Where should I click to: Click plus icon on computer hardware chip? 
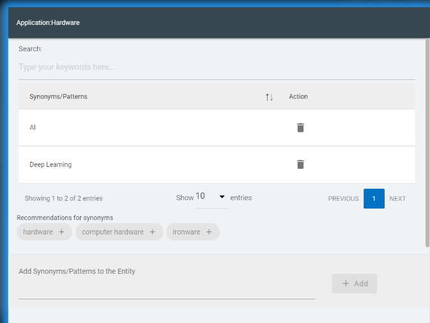pyautogui.click(x=152, y=232)
